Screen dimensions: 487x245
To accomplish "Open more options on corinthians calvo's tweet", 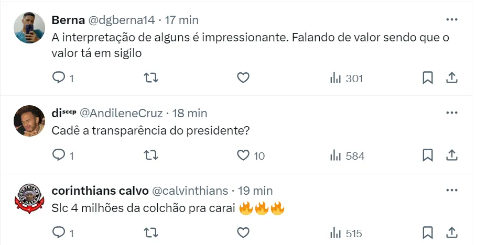I will [451, 191].
